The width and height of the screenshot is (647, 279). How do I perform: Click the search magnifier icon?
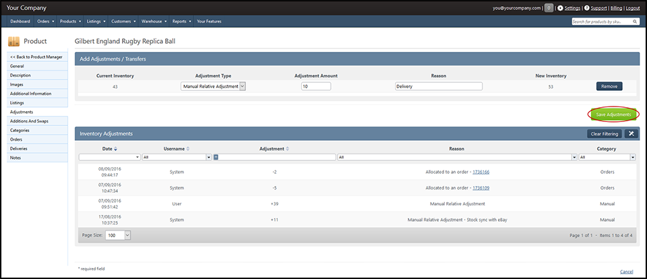[x=635, y=22]
